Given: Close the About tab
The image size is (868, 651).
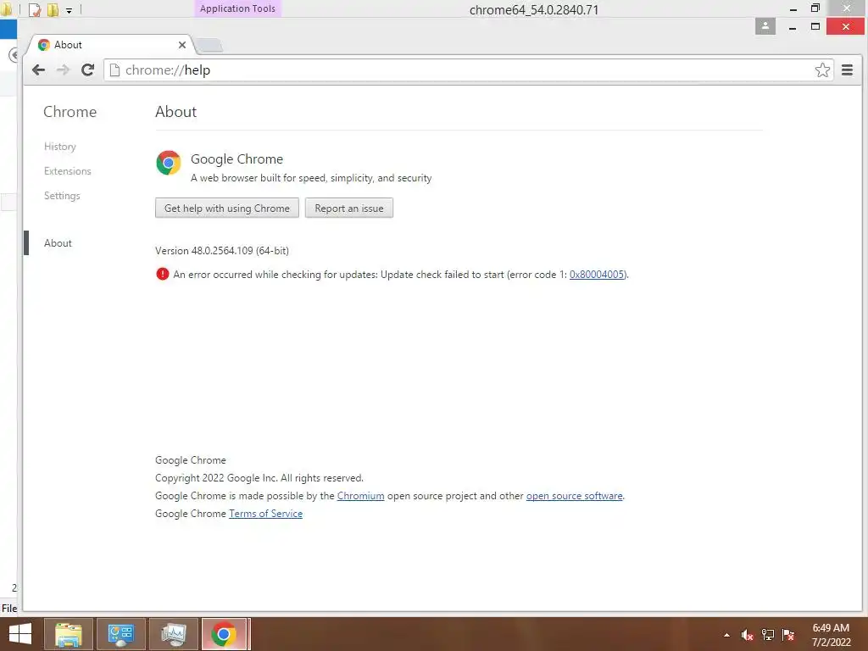Looking at the screenshot, I should (x=182, y=45).
